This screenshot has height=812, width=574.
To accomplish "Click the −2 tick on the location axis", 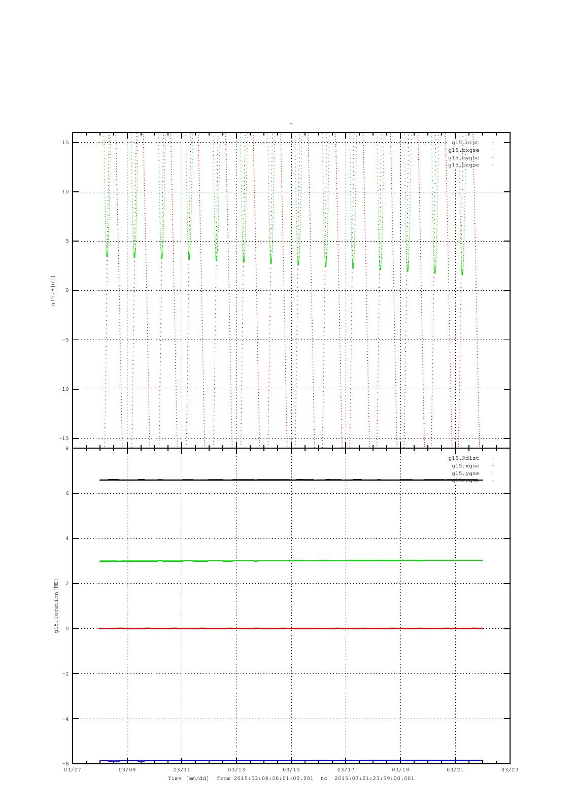I will (65, 674).
